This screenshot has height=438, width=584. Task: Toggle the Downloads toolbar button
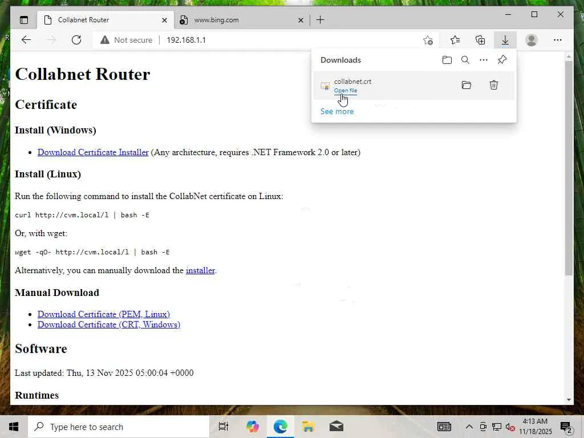tap(505, 40)
